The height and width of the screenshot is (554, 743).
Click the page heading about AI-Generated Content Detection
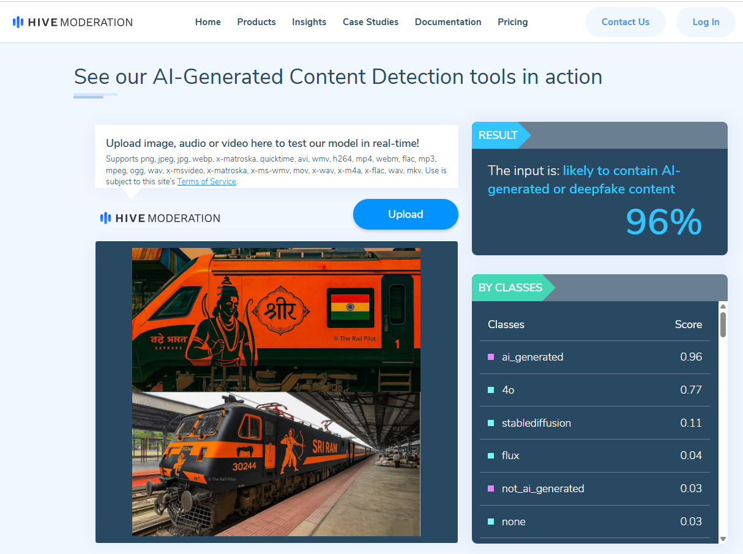338,77
